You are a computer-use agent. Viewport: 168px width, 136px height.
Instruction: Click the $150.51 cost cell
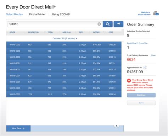point(112,88)
